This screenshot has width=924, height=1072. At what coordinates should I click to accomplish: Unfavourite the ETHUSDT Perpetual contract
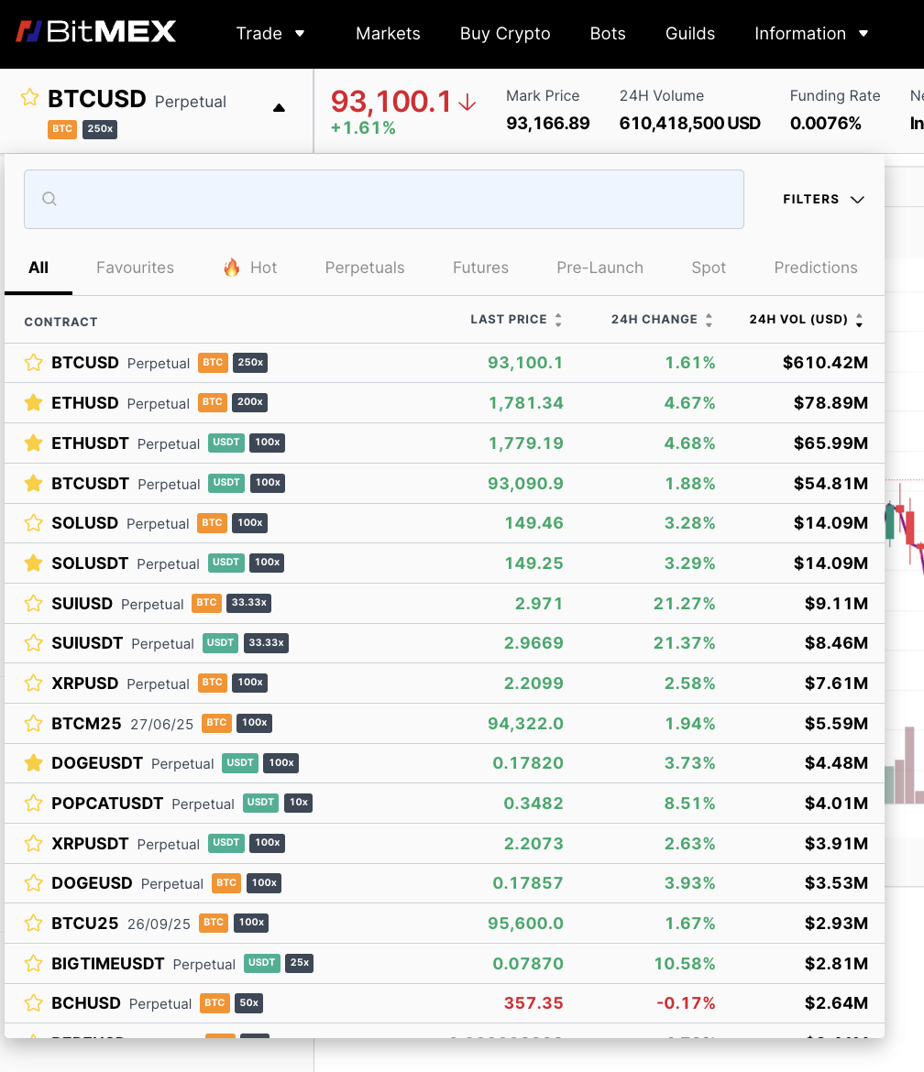click(x=34, y=443)
